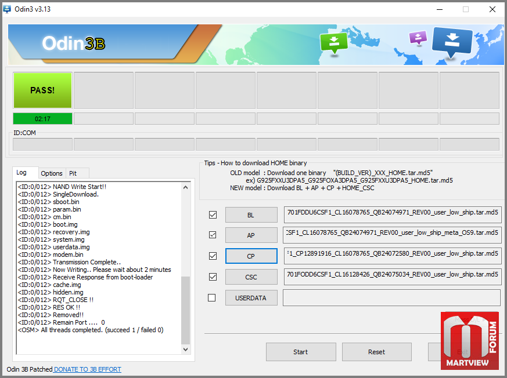Click the Odin3 app icon in title bar

(x=7, y=9)
